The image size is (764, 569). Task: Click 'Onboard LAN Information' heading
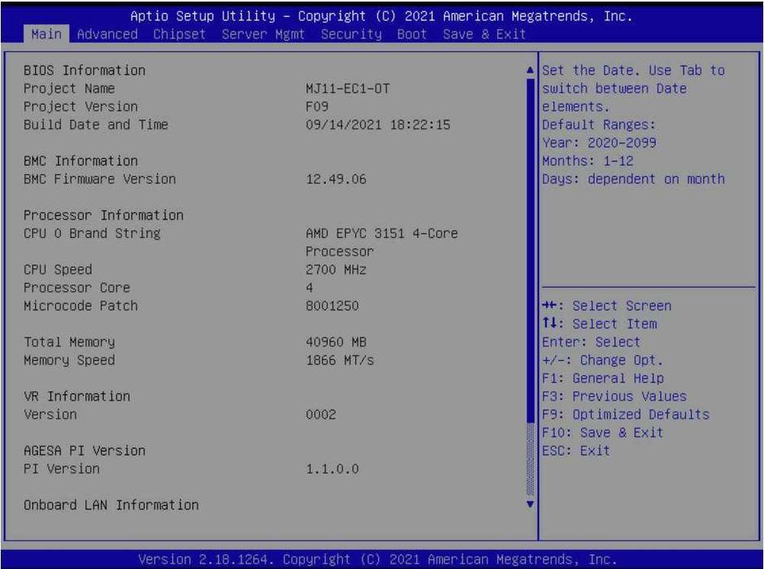tap(111, 505)
